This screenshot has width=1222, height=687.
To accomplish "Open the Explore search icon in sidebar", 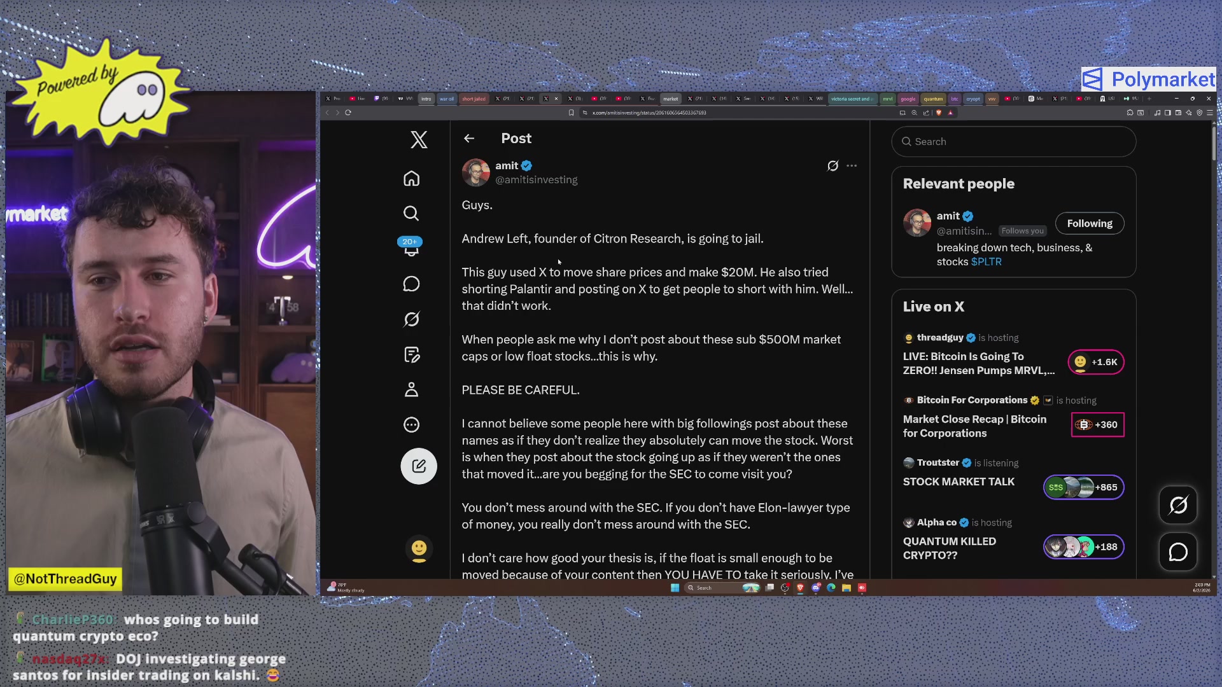I will [411, 213].
